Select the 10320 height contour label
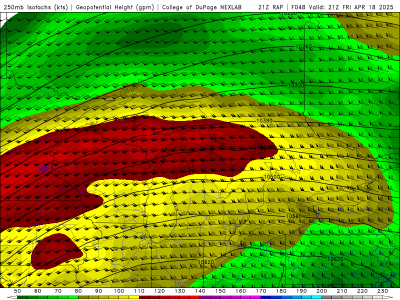 (296, 85)
